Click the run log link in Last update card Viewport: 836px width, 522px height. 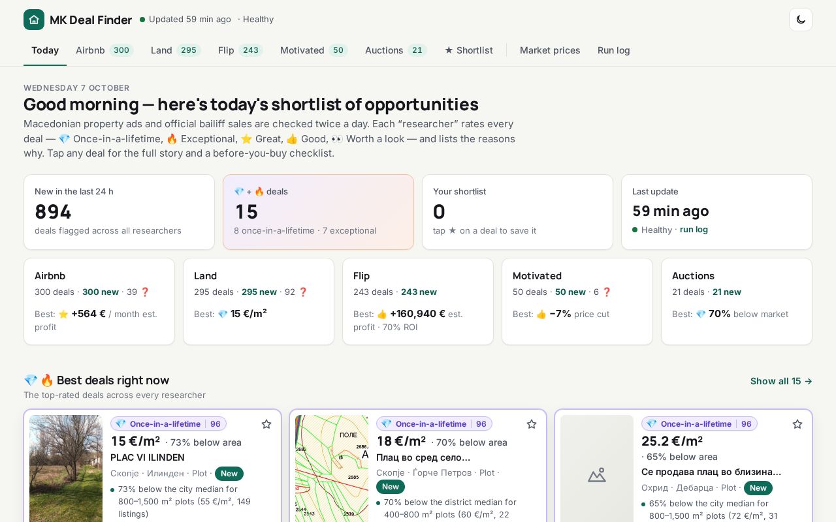[x=694, y=230]
